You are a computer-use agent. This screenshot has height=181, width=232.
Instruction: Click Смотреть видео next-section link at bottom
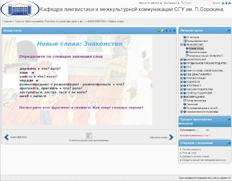[159, 137]
